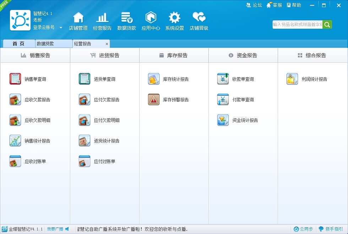Click the green search magnifier button

(x=327, y=24)
